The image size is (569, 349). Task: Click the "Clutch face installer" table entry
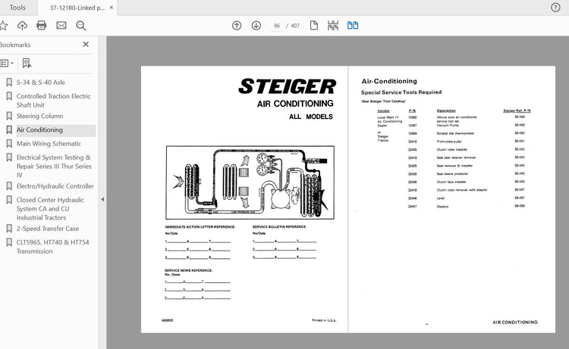(451, 182)
